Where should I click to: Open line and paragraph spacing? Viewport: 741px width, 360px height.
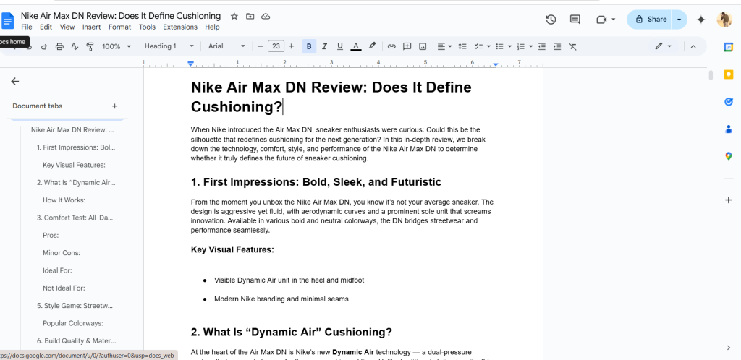click(x=462, y=46)
